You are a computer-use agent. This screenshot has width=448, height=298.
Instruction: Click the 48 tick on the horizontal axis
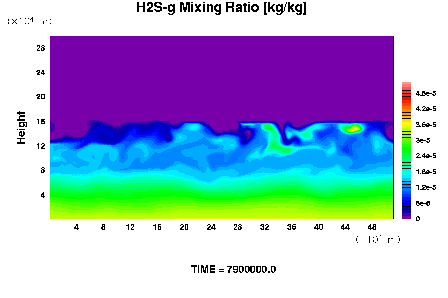pyautogui.click(x=372, y=227)
